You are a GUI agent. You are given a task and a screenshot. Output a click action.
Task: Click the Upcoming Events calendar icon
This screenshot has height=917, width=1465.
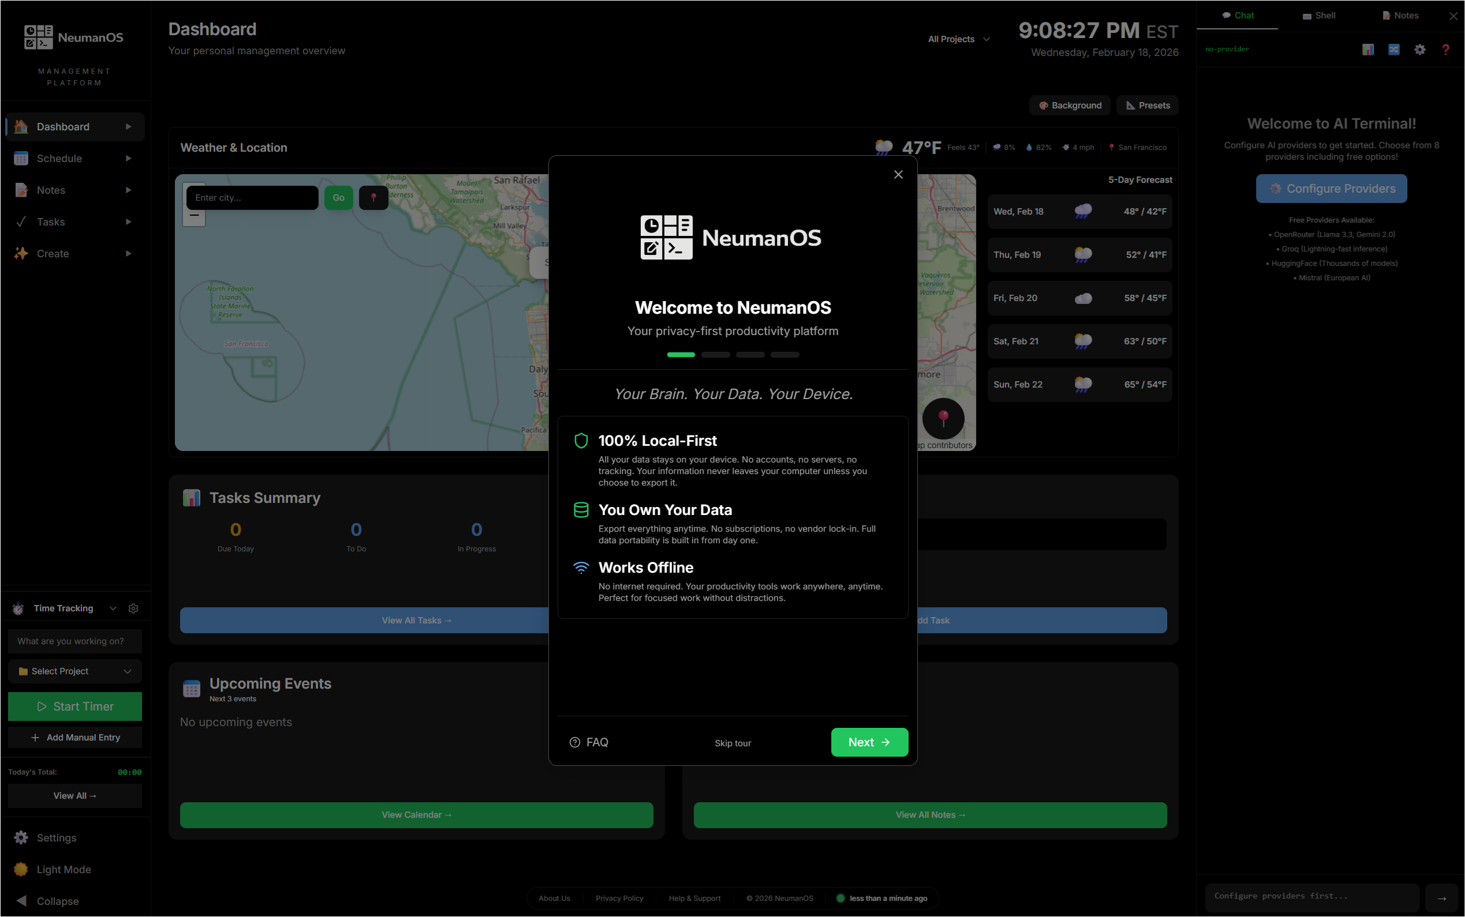point(191,689)
